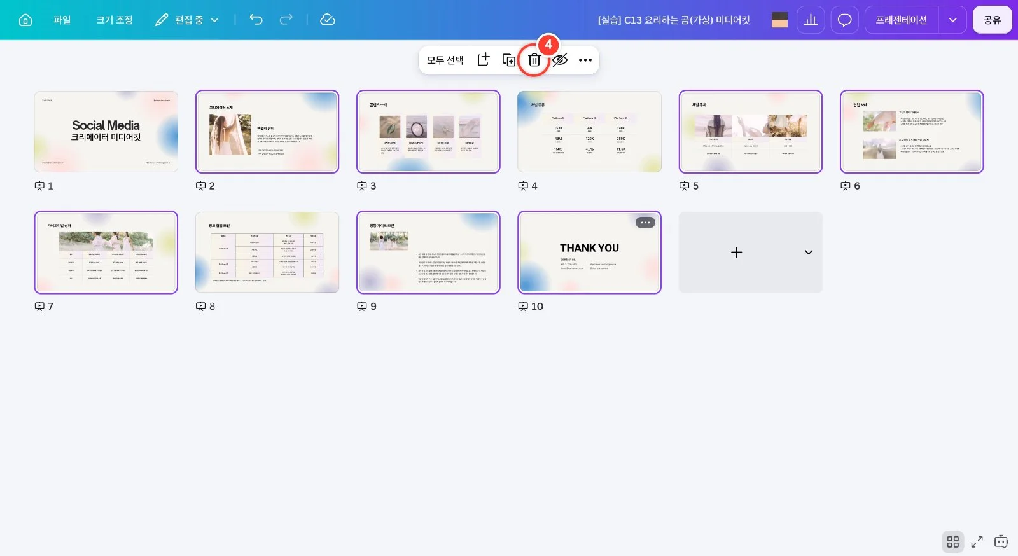Open the comments speech bubble
1018x556 pixels.
844,20
